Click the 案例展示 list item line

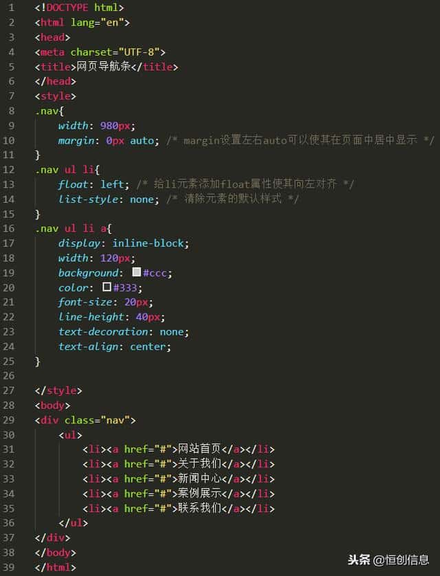tap(179, 494)
